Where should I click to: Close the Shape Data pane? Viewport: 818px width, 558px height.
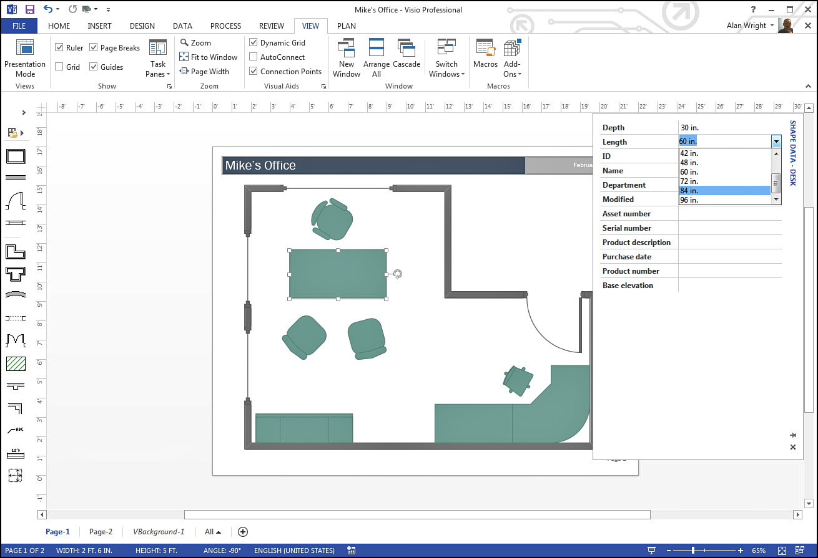793,447
